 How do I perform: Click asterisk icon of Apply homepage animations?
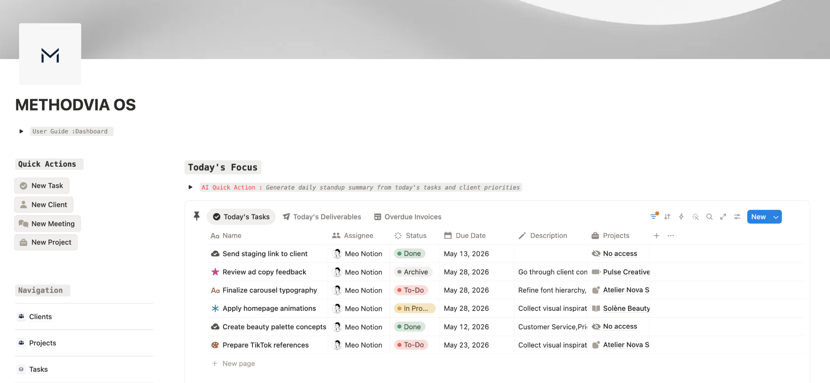click(215, 308)
